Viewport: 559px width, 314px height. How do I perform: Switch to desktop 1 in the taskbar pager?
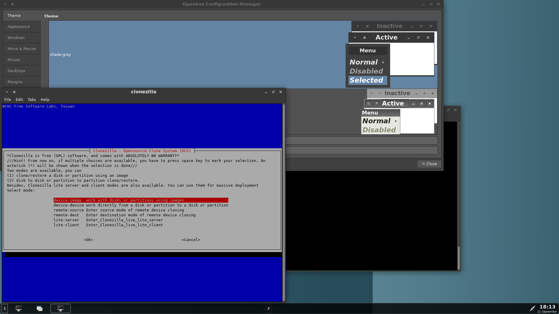pyautogui.click(x=5, y=308)
